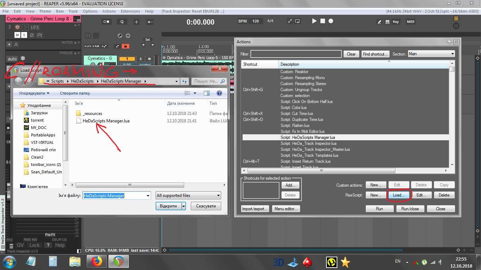Select Script: Cut Time.lua action
The height and width of the screenshot is (270, 481).
(x=296, y=114)
